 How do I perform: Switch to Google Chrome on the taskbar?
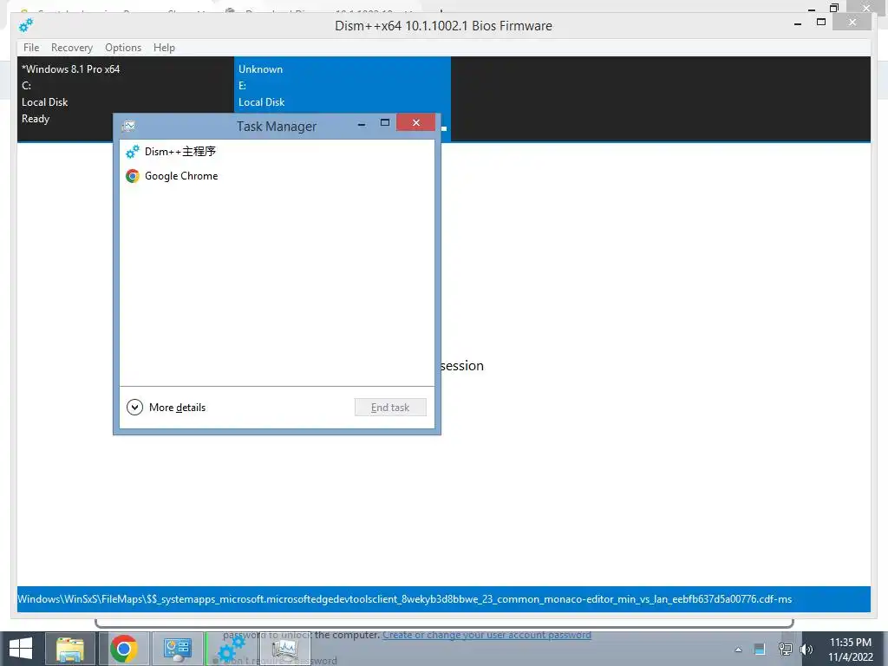pyautogui.click(x=124, y=649)
